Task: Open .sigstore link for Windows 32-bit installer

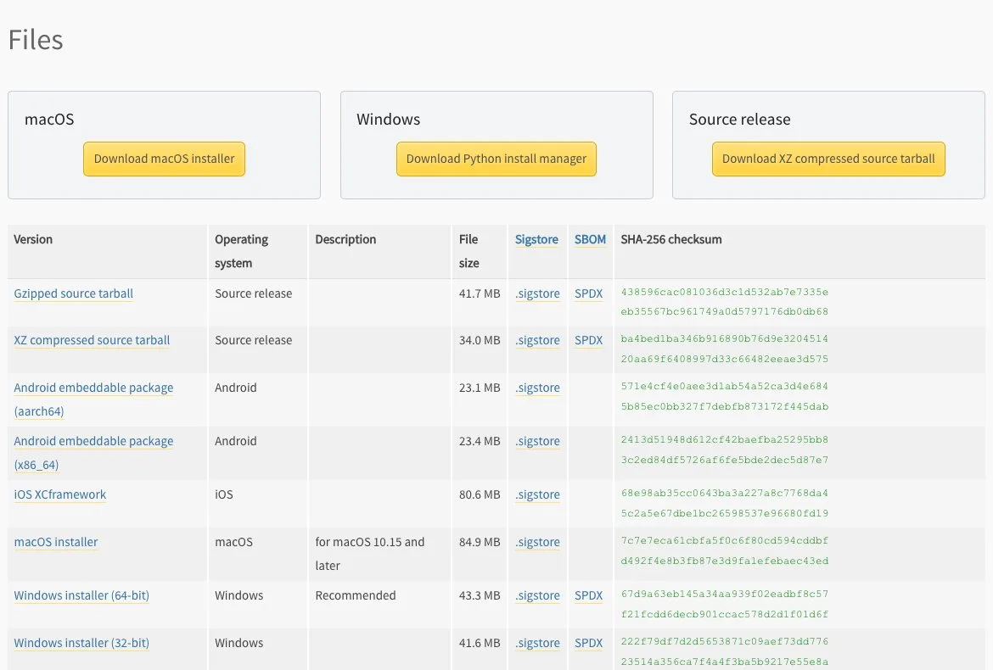Action: [x=538, y=643]
